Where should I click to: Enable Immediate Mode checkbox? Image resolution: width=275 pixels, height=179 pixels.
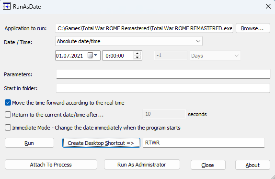coord(8,128)
